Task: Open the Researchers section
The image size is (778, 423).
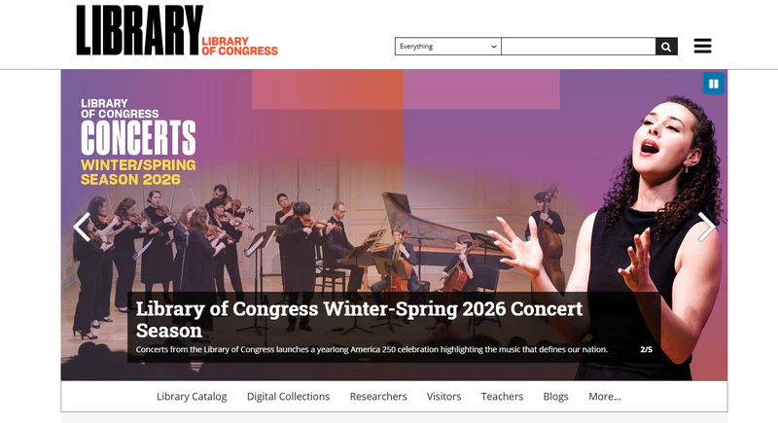Action: click(378, 397)
